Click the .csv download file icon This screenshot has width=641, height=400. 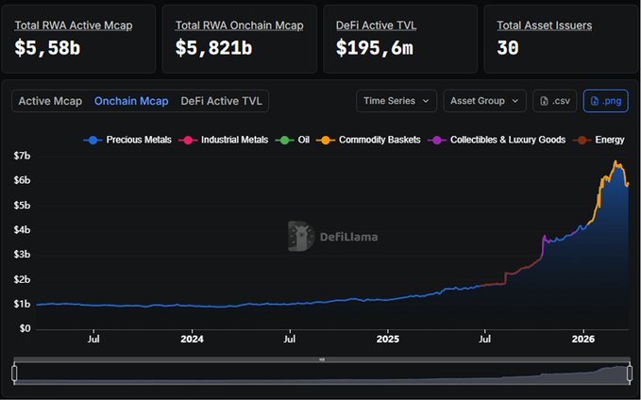coord(544,101)
